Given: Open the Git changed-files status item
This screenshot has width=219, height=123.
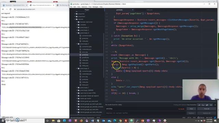Looking at the screenshot, I should pyautogui.click(x=209, y=118).
